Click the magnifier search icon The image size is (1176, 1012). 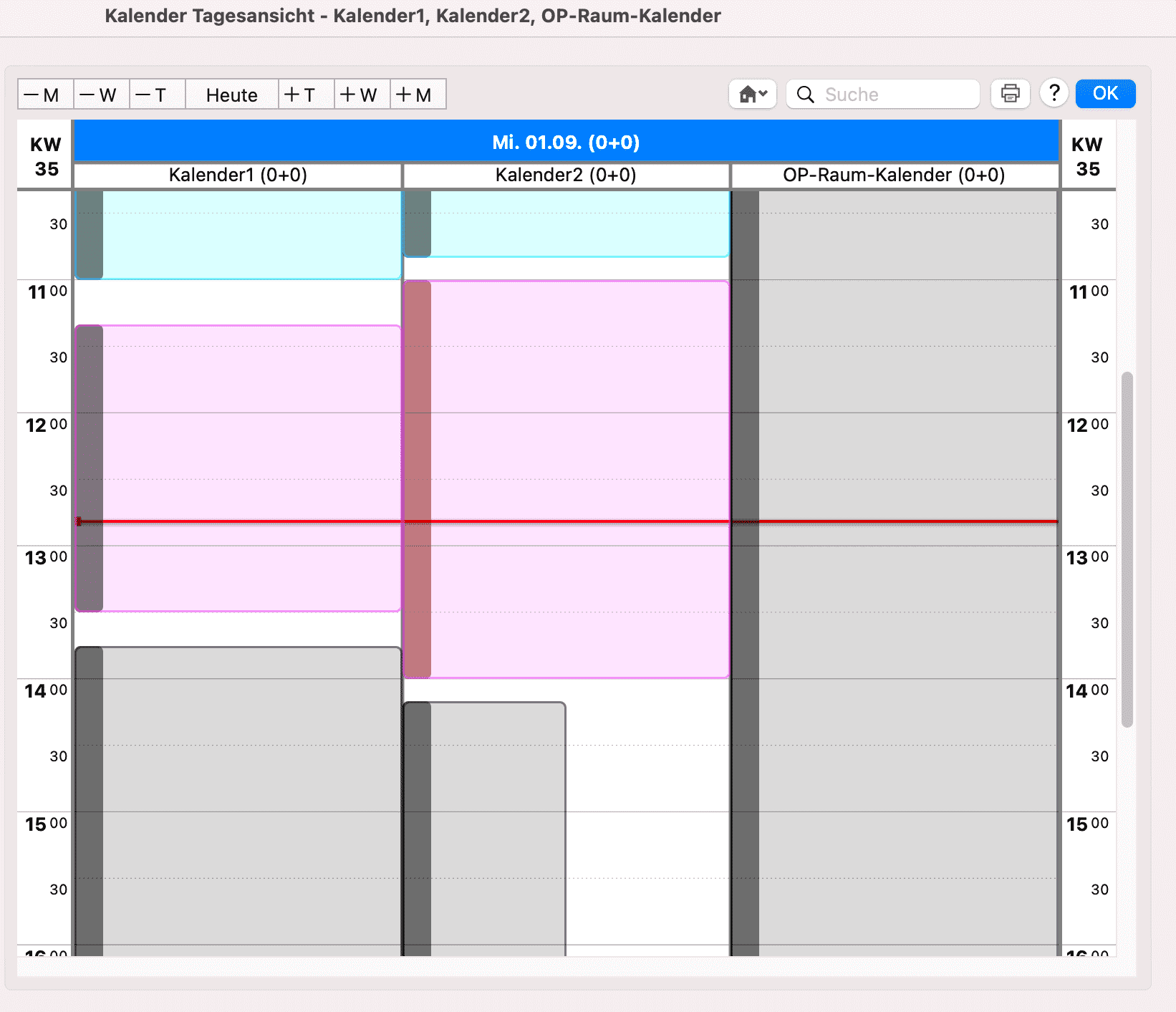[x=806, y=95]
